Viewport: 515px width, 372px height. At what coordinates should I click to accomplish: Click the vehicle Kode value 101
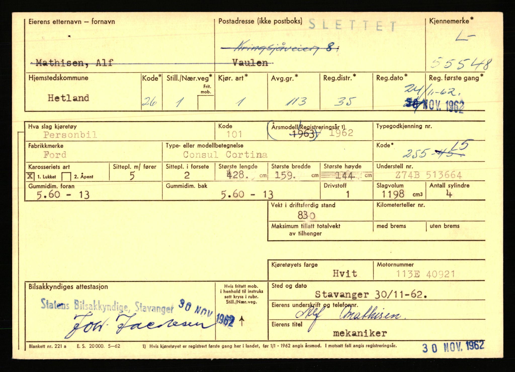click(234, 134)
